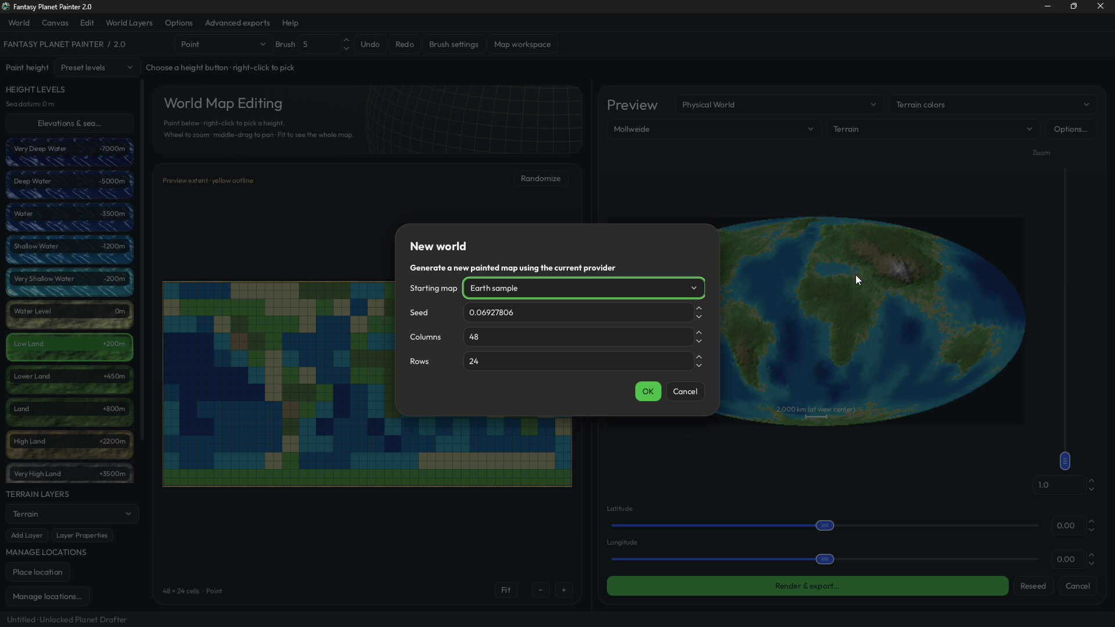Image resolution: width=1115 pixels, height=627 pixels.
Task: Decrease Rows with down arrow
Action: click(699, 366)
